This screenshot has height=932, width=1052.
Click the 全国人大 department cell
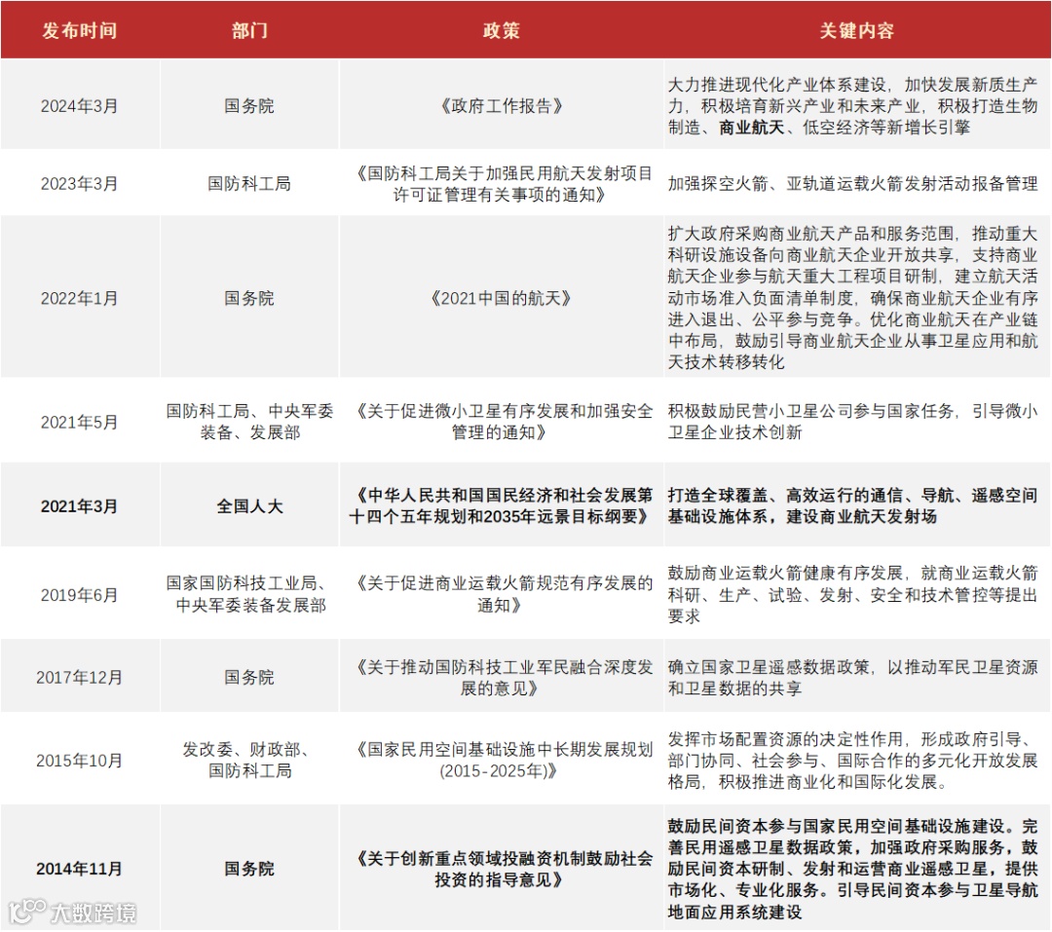tap(249, 506)
